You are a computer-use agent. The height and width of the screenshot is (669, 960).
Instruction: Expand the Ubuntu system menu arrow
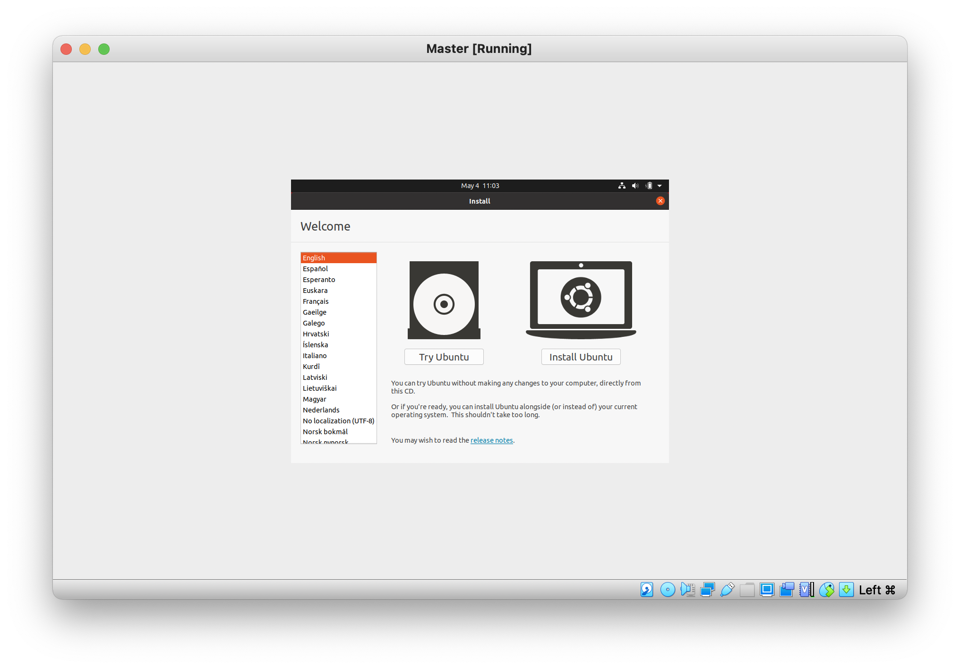coord(660,186)
